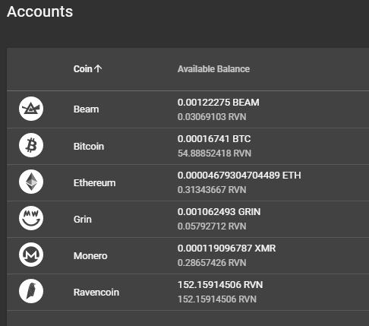The height and width of the screenshot is (326, 369).
Task: Click the 0.00122275 BEAM balance
Action: coord(219,103)
